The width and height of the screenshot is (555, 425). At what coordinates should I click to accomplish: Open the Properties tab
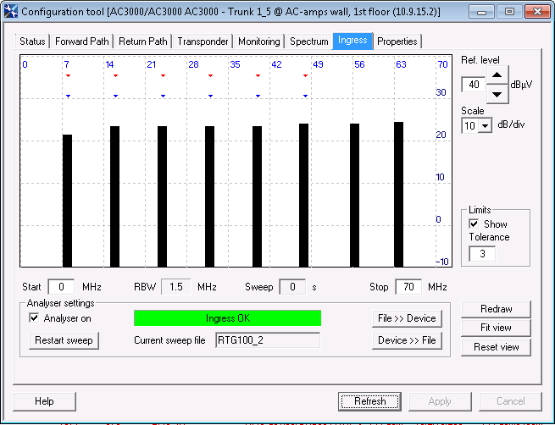pyautogui.click(x=397, y=41)
